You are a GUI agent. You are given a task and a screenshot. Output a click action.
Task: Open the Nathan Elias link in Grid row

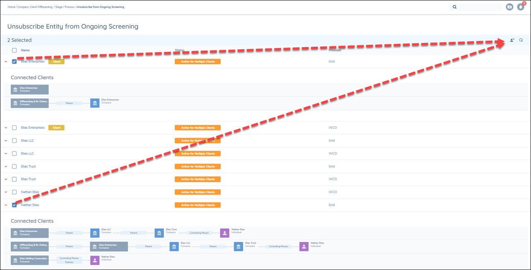[30, 205]
